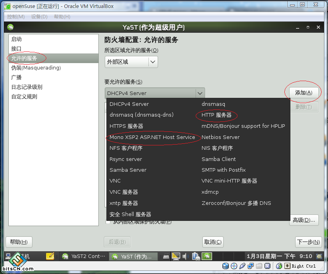
Task: Choose xdmcp from the service list
Action: tap(210, 192)
